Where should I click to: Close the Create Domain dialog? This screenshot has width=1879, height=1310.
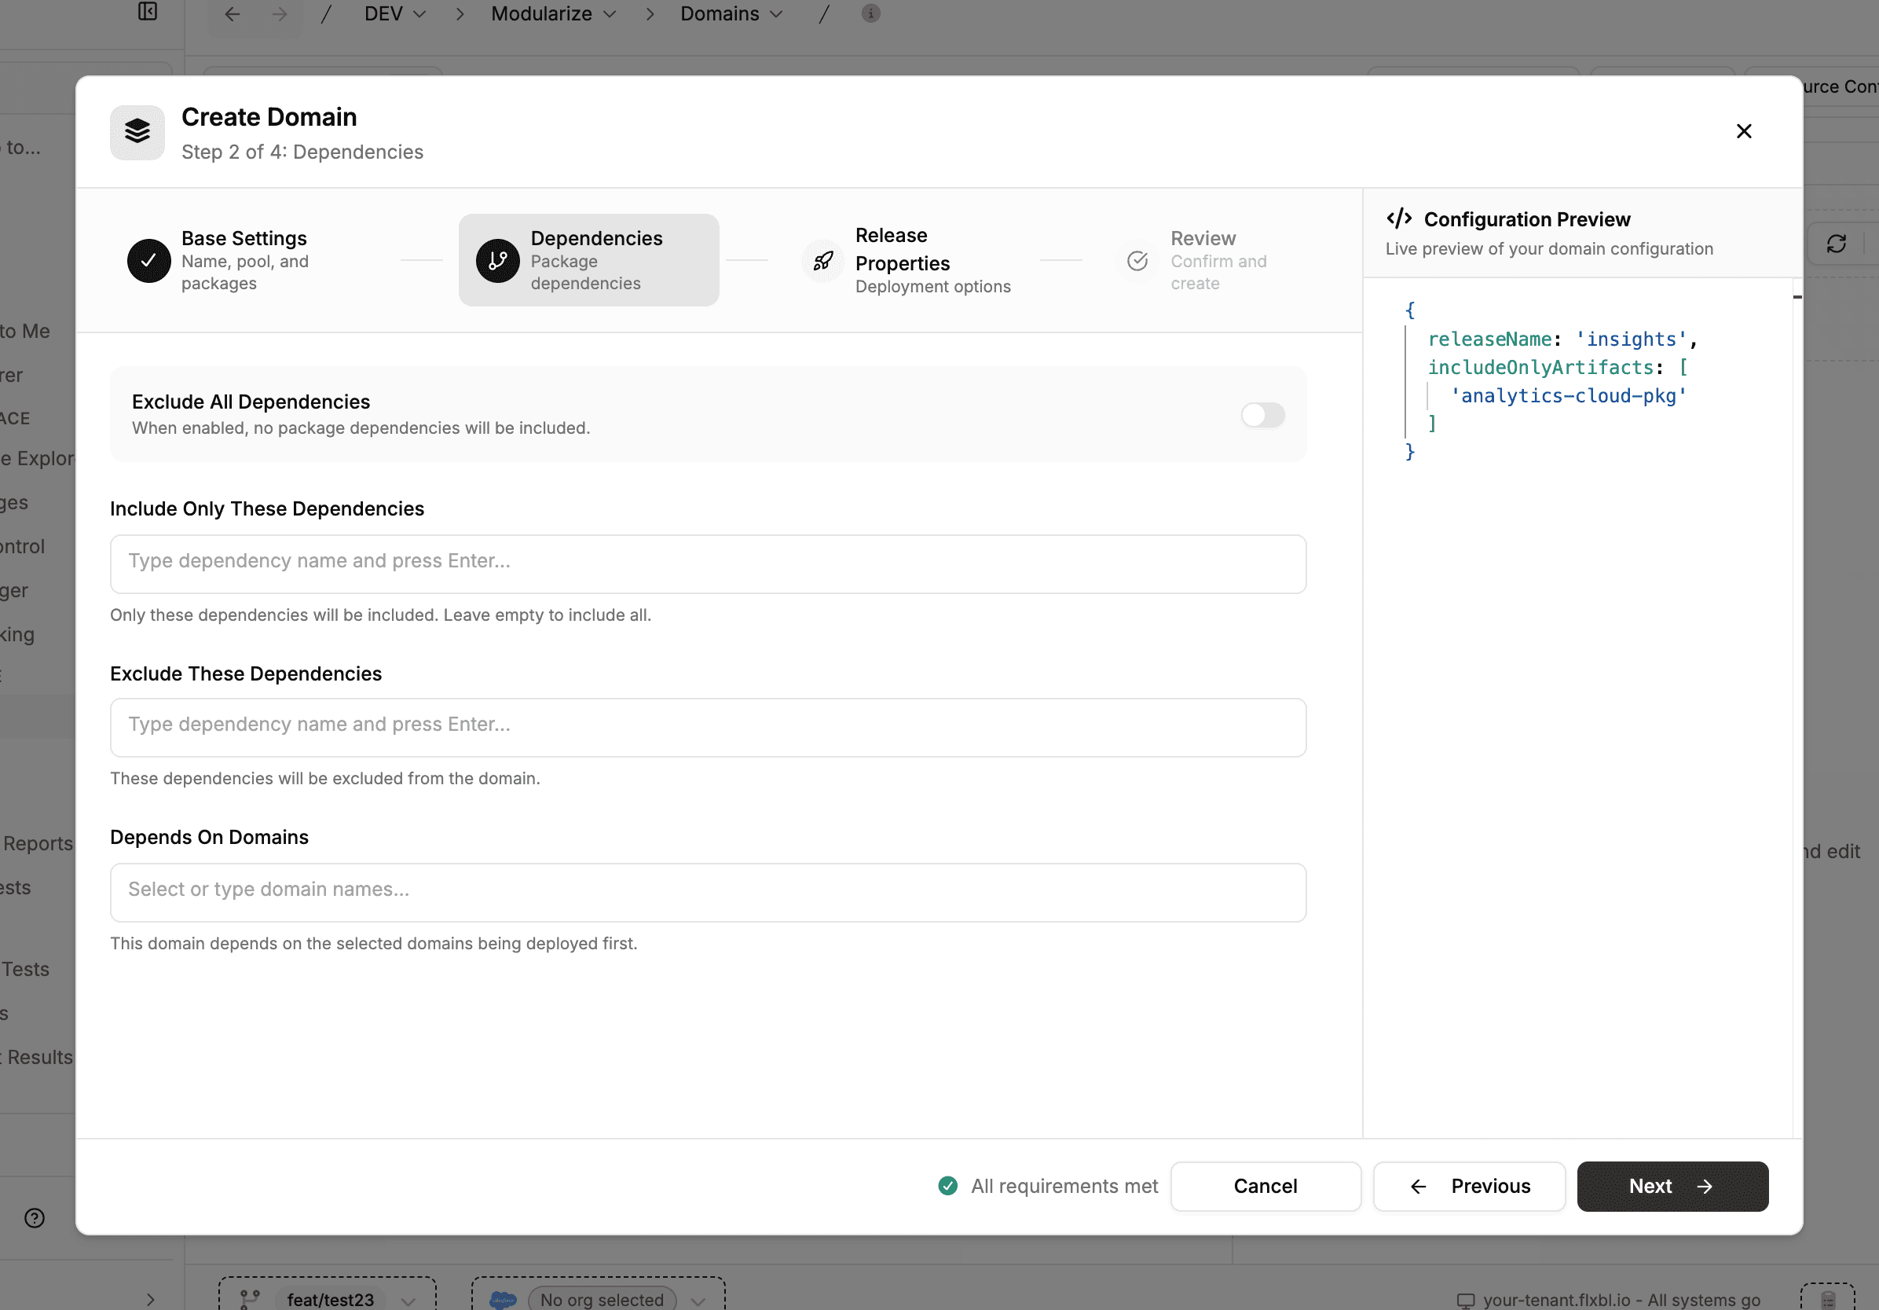pyautogui.click(x=1743, y=131)
